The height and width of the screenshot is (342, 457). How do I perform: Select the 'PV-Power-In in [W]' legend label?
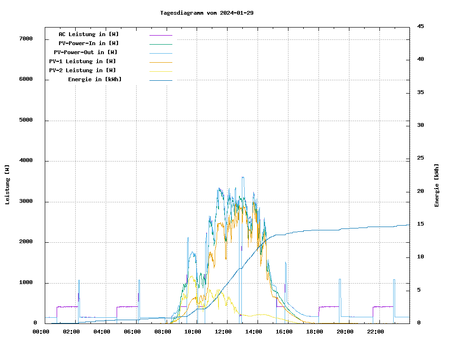tap(89, 43)
